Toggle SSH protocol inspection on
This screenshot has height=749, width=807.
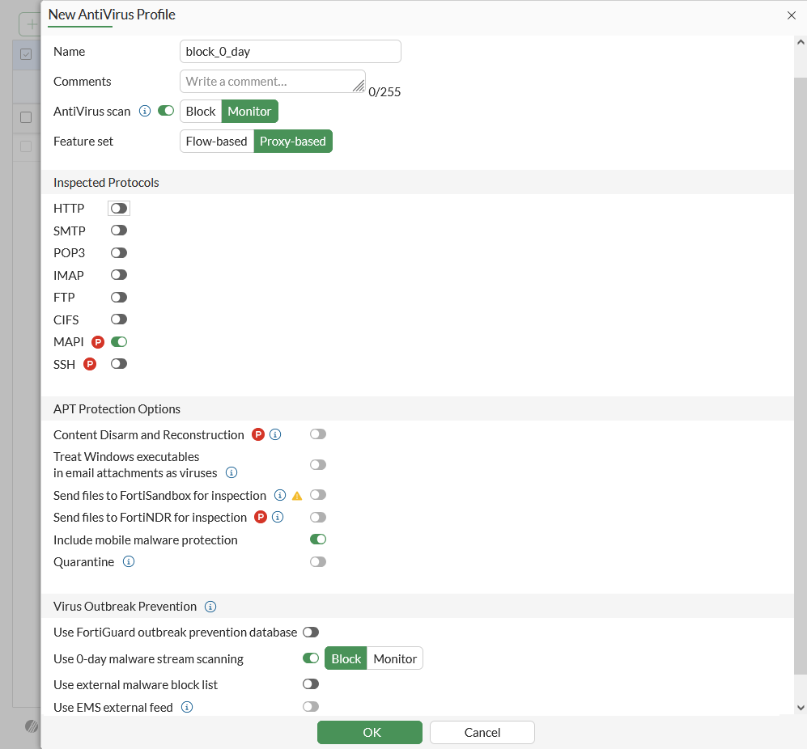119,364
